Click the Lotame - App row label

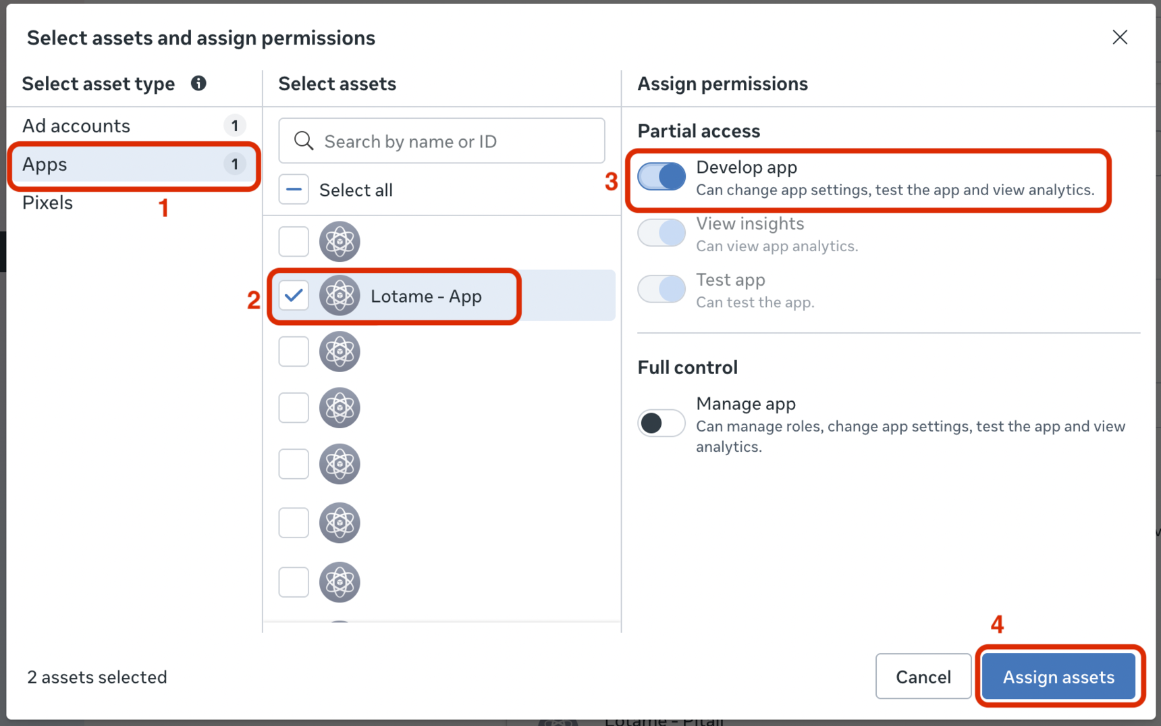[x=426, y=296]
